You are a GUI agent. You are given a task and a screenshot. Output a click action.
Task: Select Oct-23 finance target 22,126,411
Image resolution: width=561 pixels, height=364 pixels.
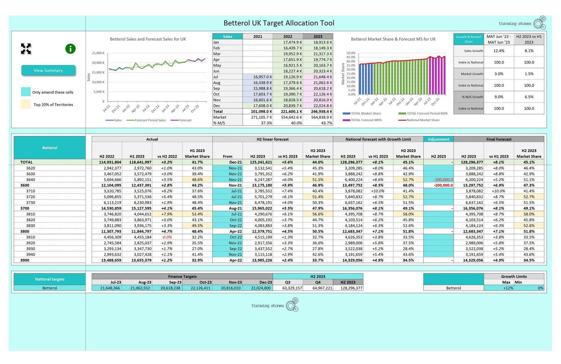(x=197, y=288)
